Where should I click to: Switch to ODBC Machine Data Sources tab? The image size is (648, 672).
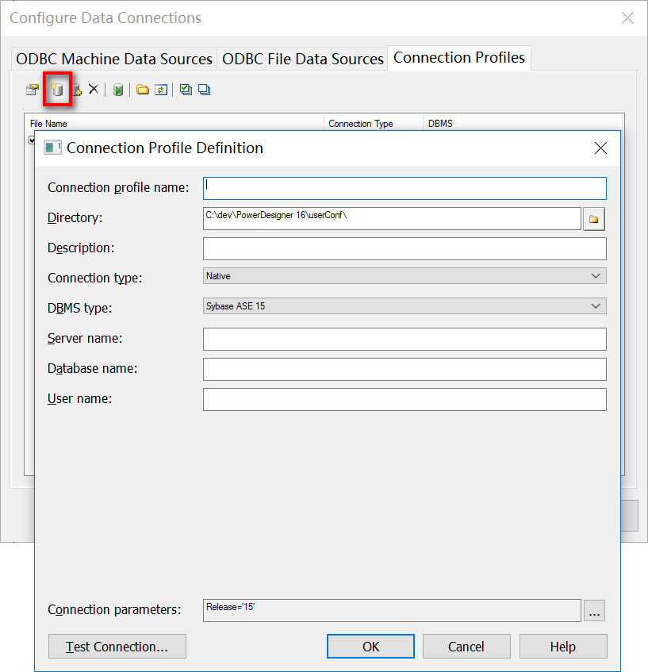point(114,59)
